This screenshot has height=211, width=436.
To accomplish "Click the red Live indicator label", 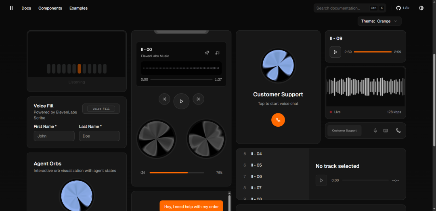I will pyautogui.click(x=335, y=112).
